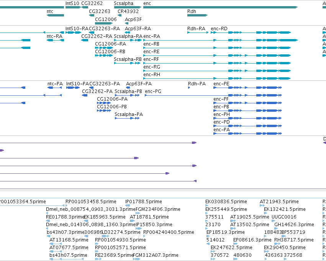Select the bs43h07.5prime EST label

pyautogui.click(x=69, y=255)
